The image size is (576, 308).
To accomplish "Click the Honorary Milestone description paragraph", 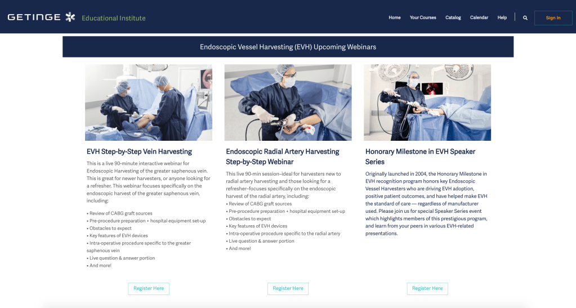I will 426,203.
